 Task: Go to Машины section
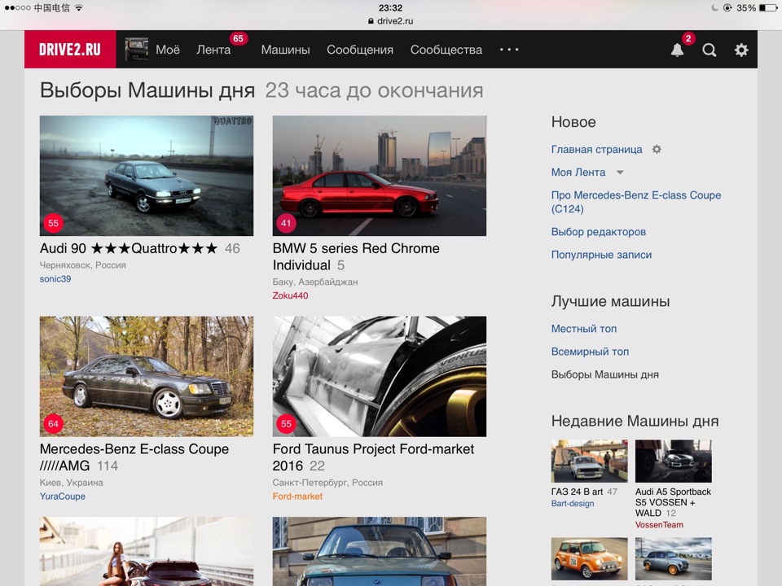click(x=285, y=50)
